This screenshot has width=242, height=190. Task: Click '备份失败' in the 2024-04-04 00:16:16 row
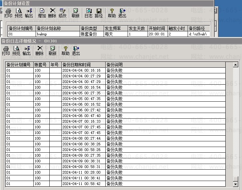[x=115, y=70]
